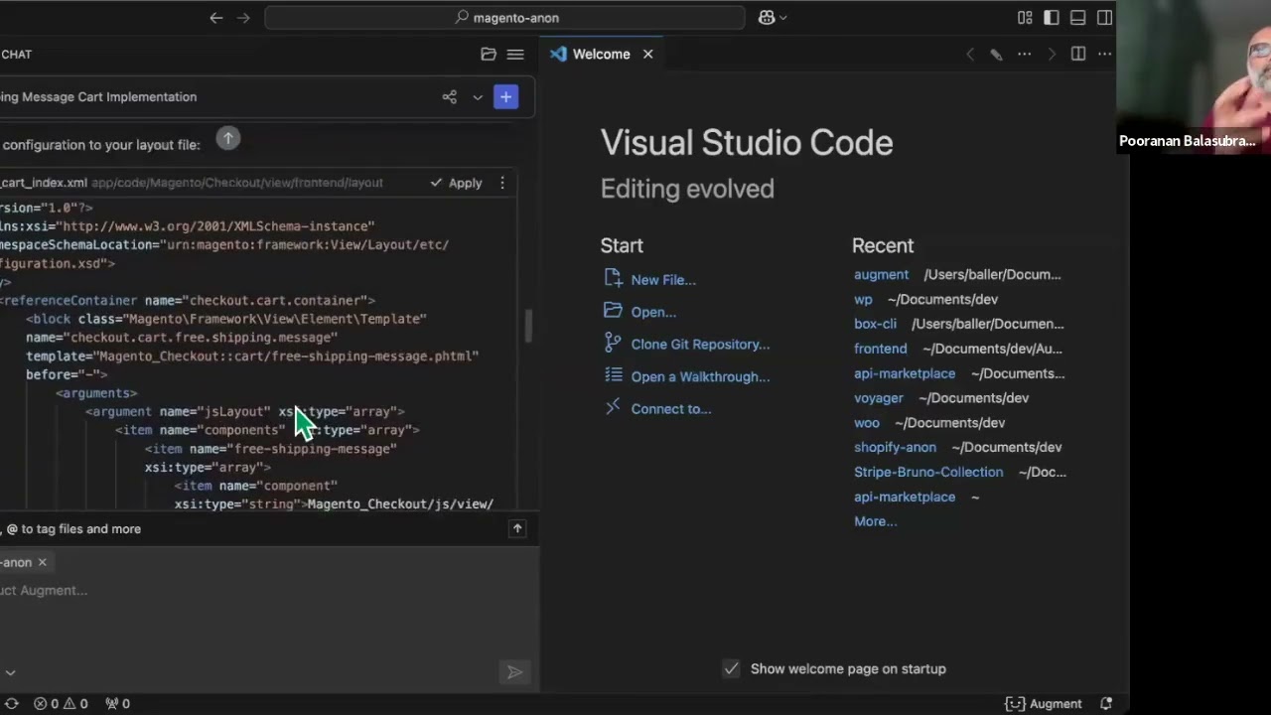Open recent project box-cli
Screen dimensions: 1271x715
click(875, 324)
